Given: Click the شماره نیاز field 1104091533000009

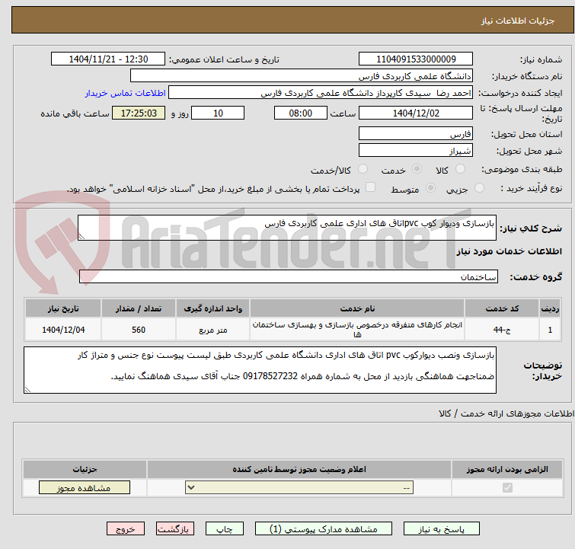Looking at the screenshot, I should 416,59.
